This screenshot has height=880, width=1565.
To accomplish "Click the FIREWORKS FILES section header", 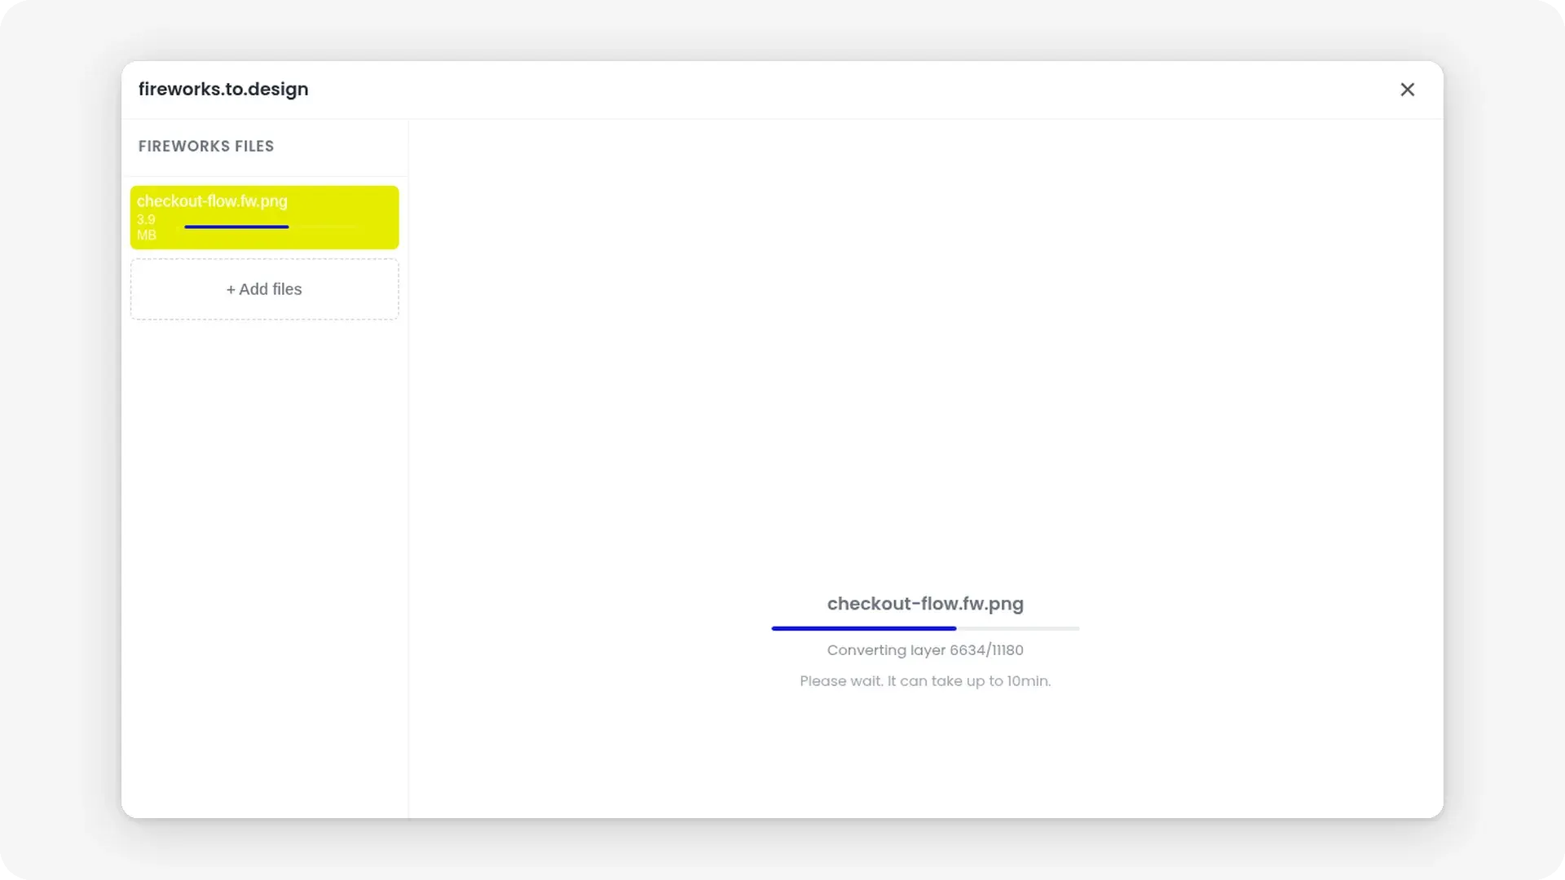I will (x=206, y=147).
